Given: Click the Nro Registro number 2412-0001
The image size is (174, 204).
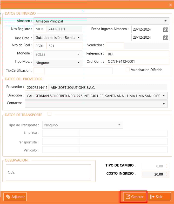Looking at the screenshot, I should click(64, 29).
